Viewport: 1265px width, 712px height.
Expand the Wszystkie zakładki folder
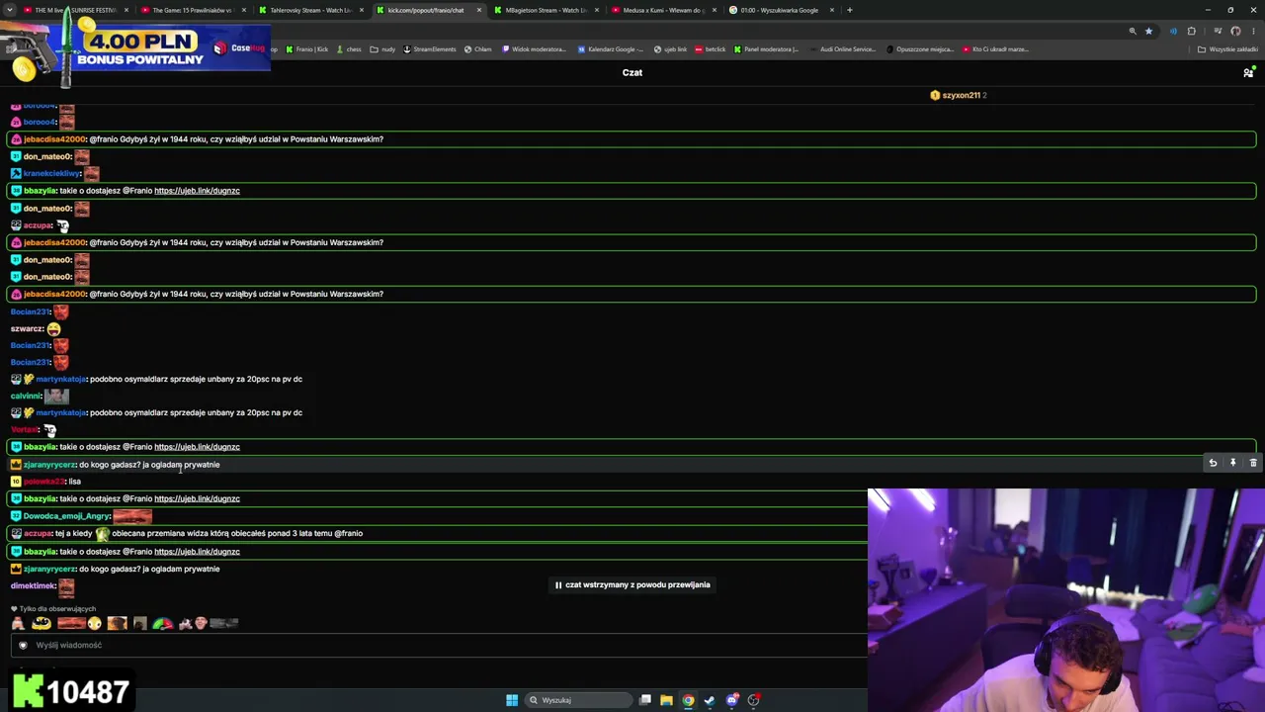click(x=1227, y=49)
